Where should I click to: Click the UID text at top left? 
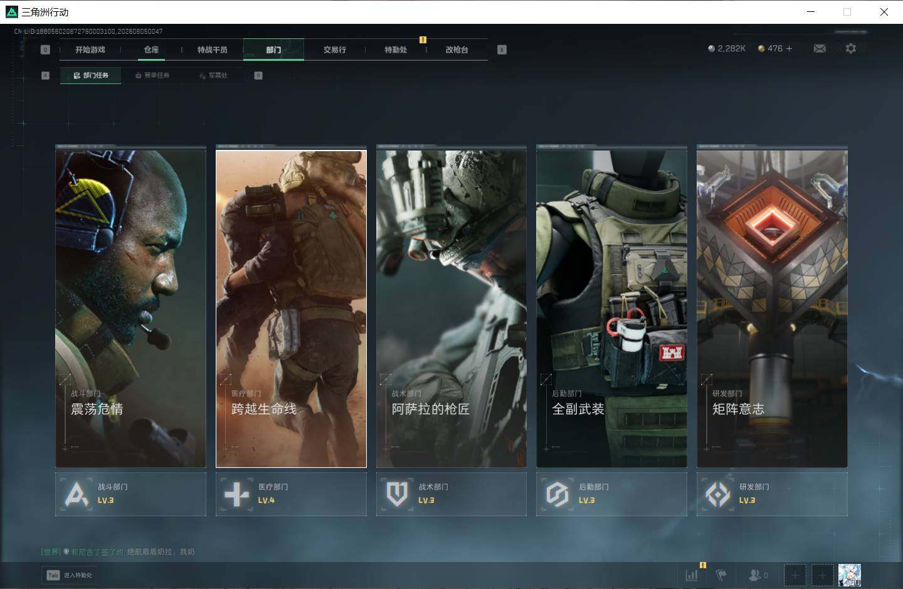88,31
